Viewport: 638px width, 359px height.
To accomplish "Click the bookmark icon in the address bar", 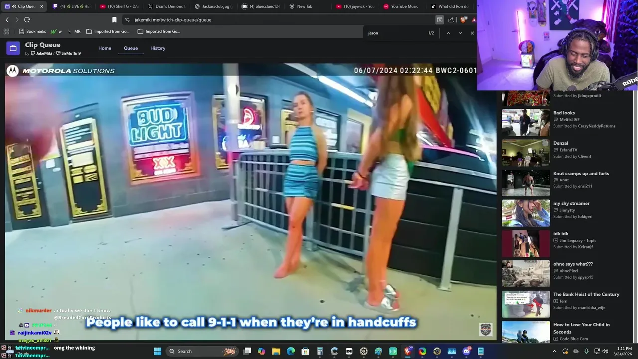I will [x=114, y=20].
